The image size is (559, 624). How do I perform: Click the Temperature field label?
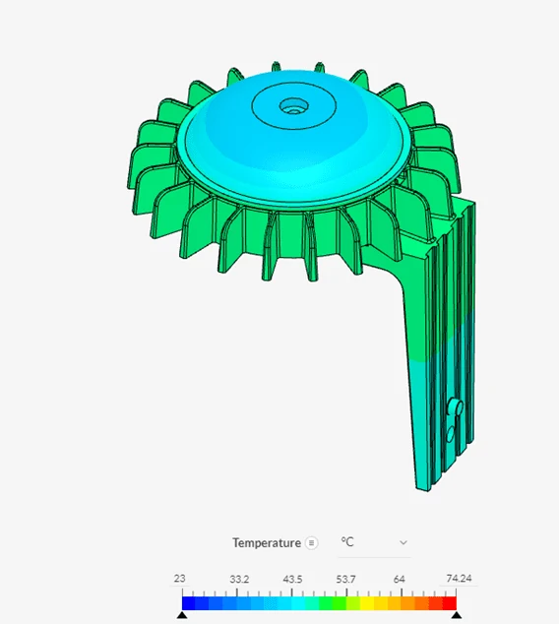pos(267,543)
